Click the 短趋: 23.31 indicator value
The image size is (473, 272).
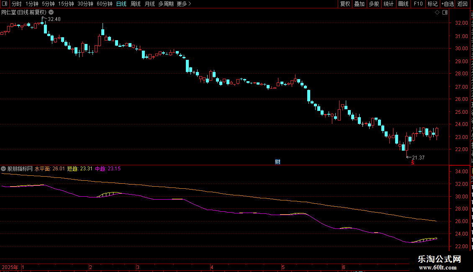80,169
